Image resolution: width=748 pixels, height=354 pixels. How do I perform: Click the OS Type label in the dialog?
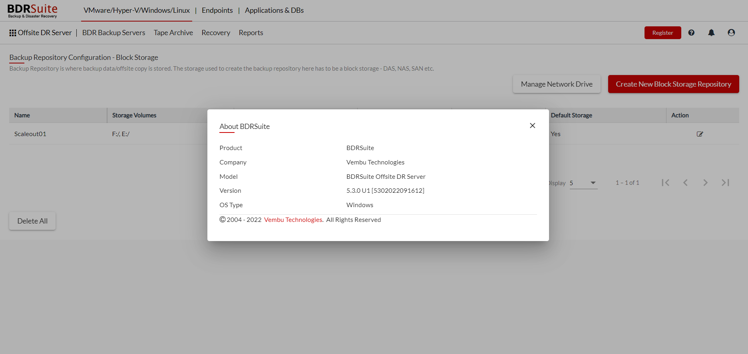pos(231,205)
